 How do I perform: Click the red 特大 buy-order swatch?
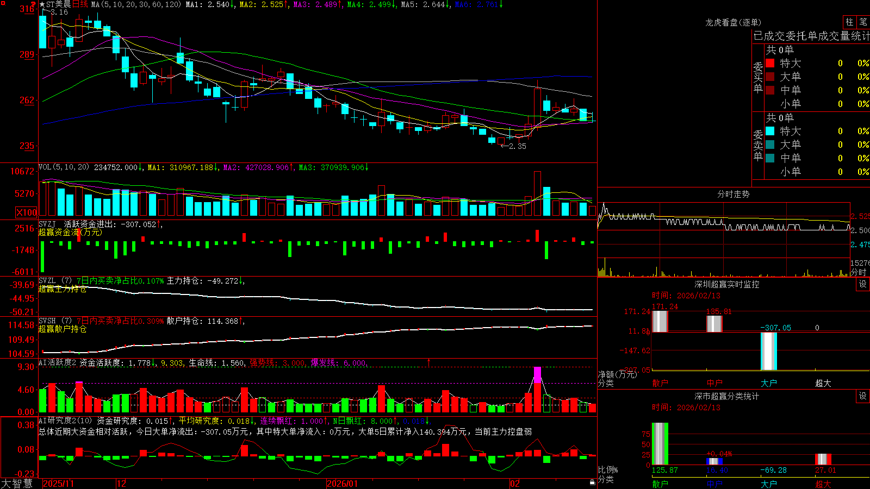click(x=770, y=63)
